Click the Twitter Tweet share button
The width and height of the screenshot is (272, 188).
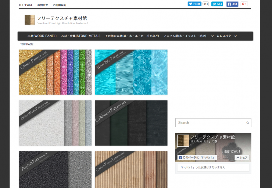[x=194, y=4]
